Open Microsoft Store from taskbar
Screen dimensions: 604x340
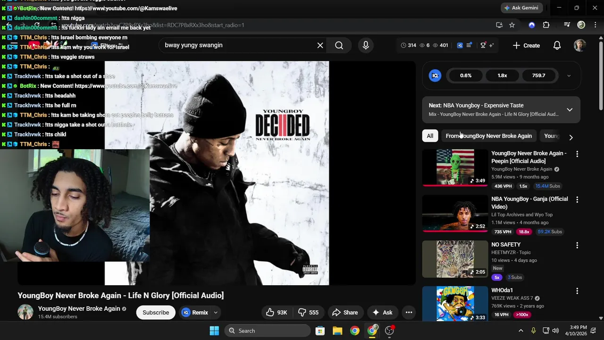320,331
